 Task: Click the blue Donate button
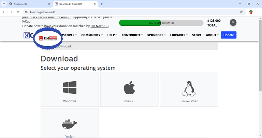(229, 35)
